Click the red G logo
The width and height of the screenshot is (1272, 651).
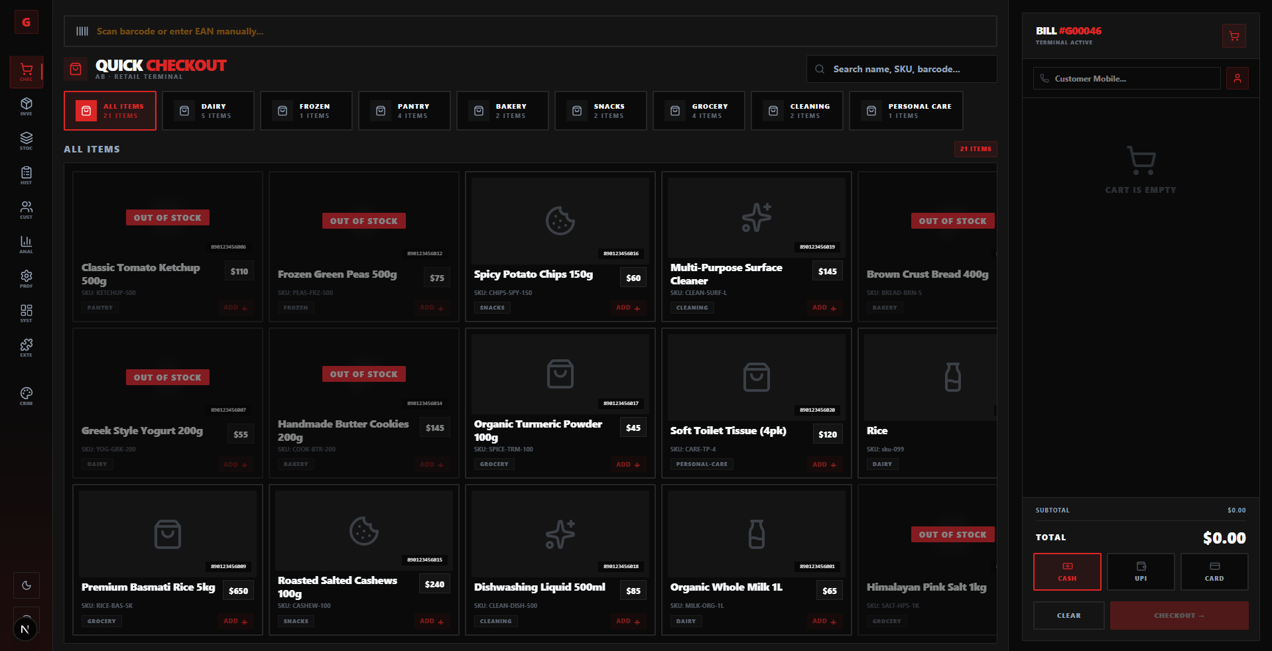(x=27, y=22)
